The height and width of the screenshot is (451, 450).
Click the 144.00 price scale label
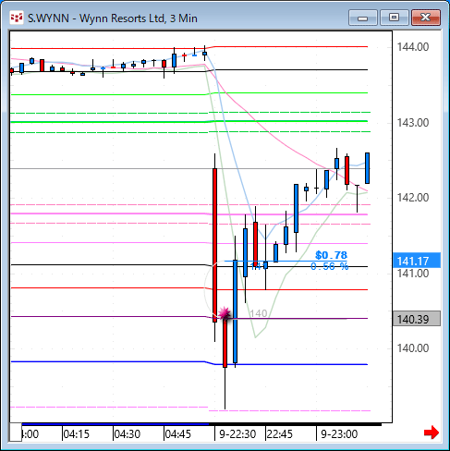pos(413,47)
